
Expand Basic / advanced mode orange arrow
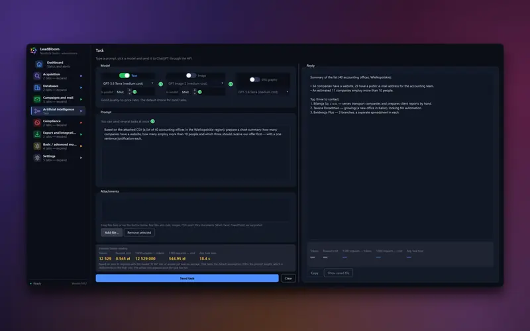(81, 146)
